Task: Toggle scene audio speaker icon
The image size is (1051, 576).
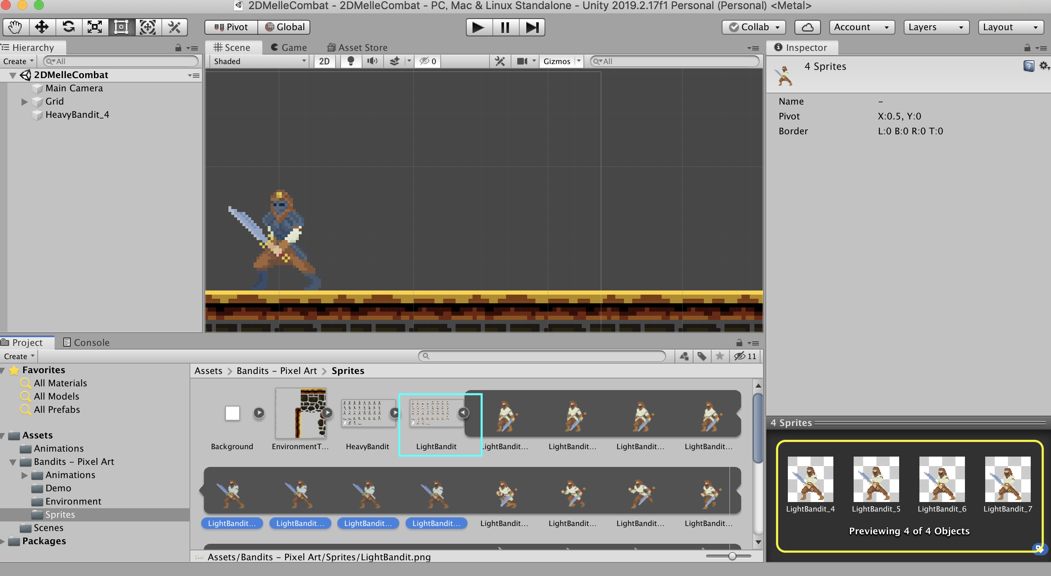Action: (372, 61)
